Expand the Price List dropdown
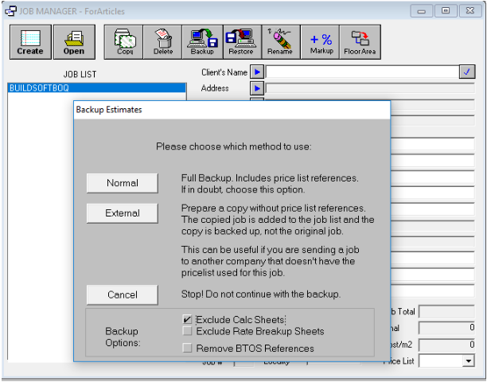The image size is (487, 382). [468, 361]
